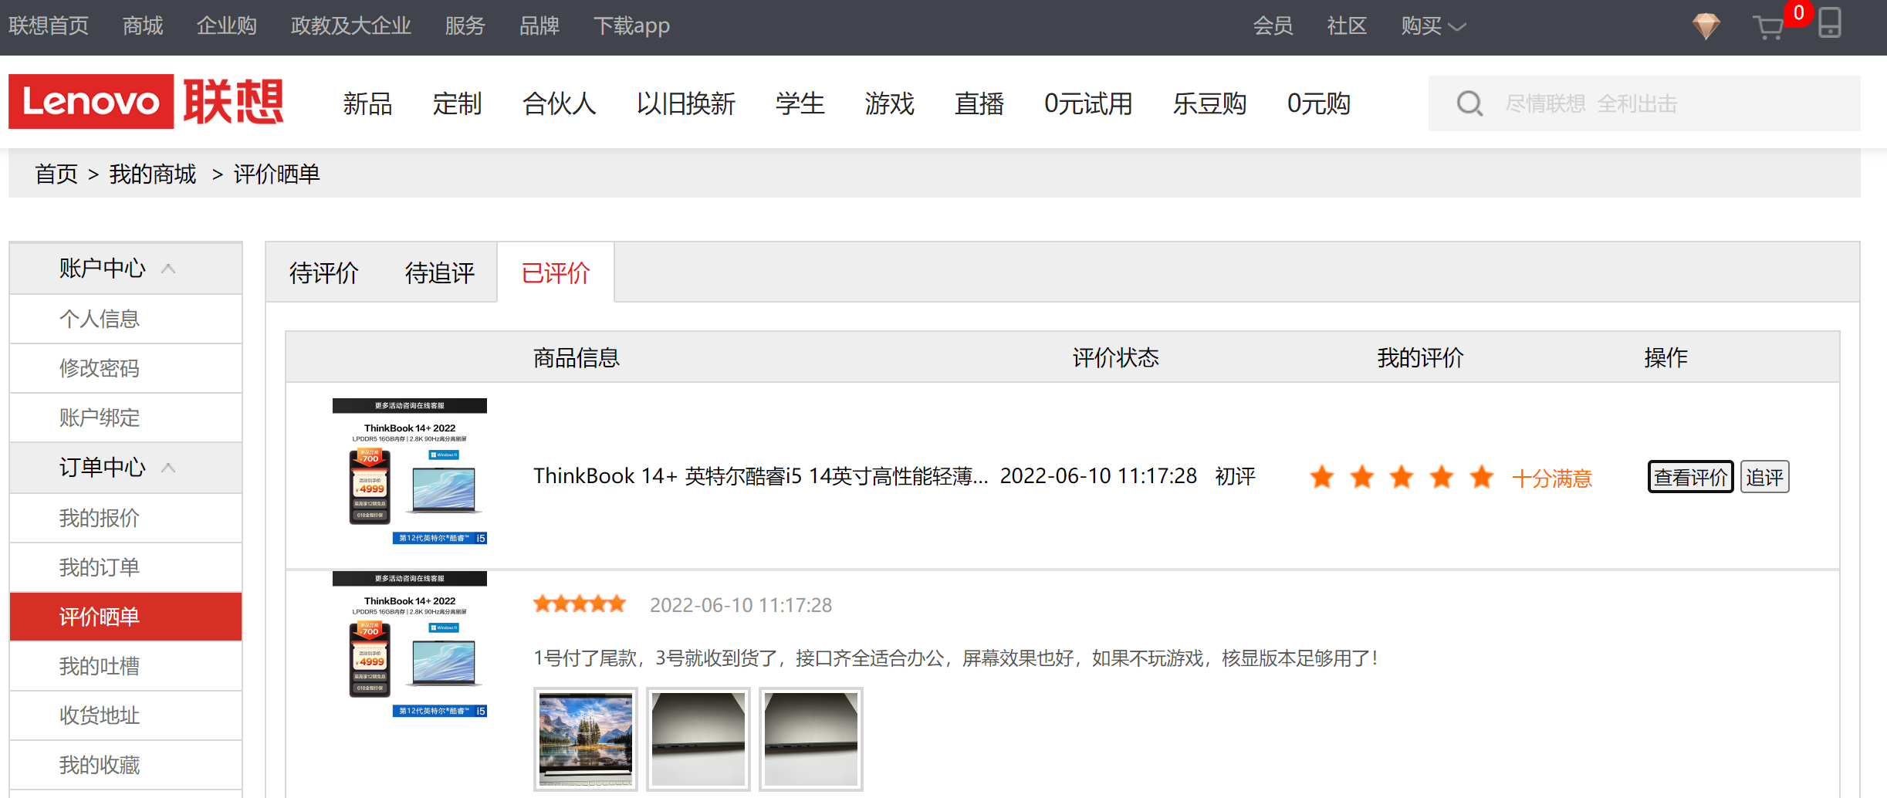This screenshot has height=798, width=1887.
Task: Open 我的收藏 in the sidebar
Action: 126,765
